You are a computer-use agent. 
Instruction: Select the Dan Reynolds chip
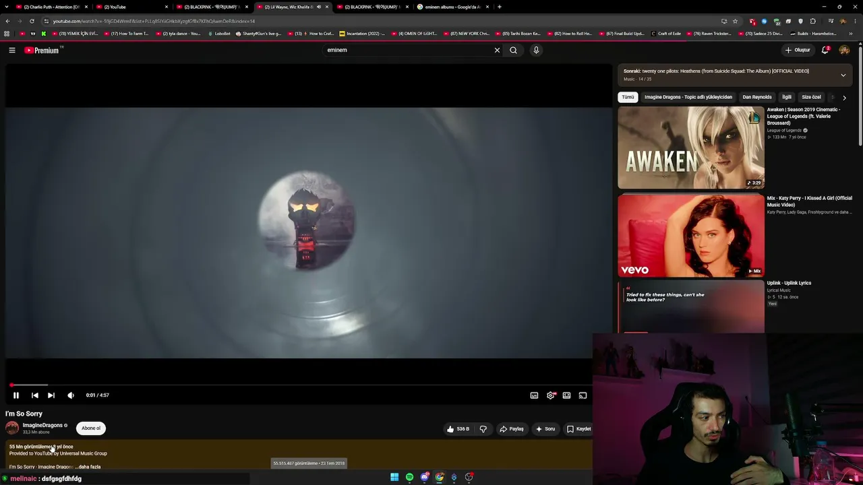point(757,97)
